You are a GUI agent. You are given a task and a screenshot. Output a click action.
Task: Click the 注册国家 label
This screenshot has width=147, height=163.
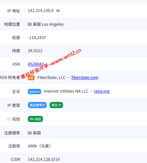tap(12, 133)
